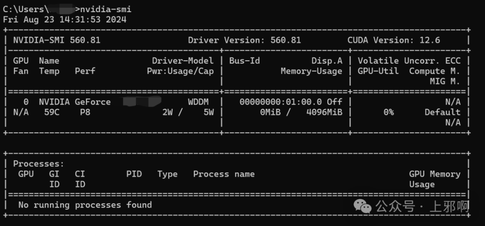Select the power cap value '5W'
The width and height of the screenshot is (485, 226).
[208, 112]
